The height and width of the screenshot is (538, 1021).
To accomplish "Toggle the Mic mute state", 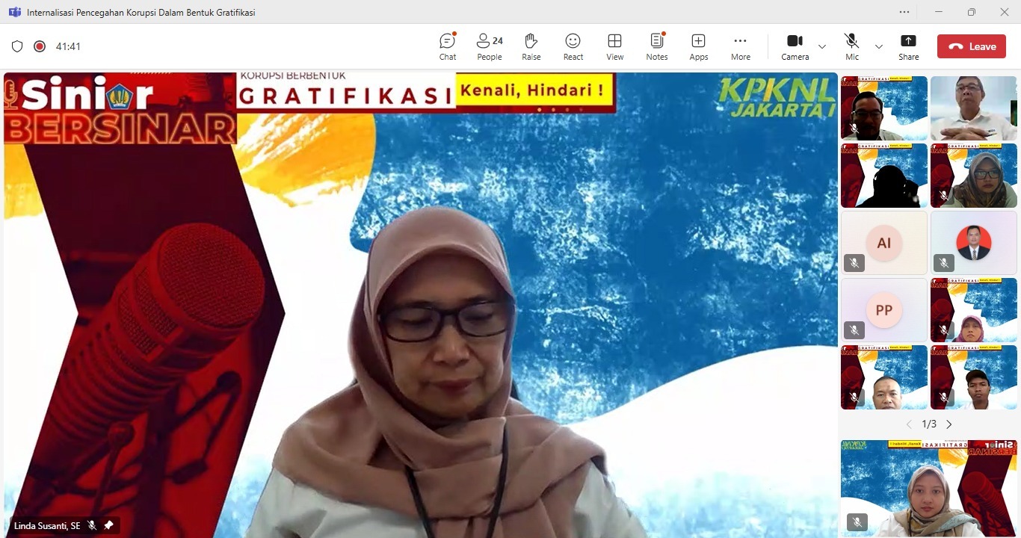I will pos(851,46).
